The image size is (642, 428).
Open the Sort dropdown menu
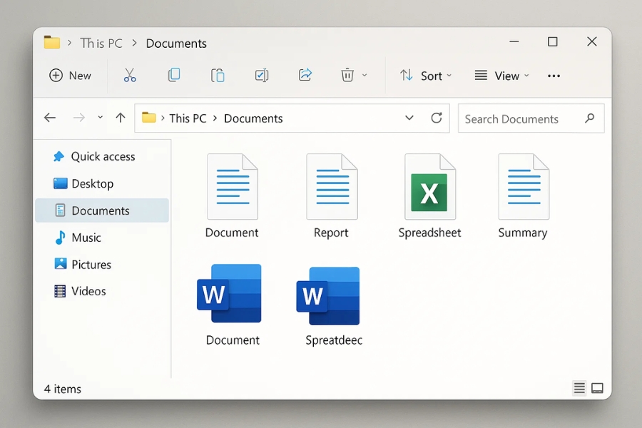coord(426,76)
